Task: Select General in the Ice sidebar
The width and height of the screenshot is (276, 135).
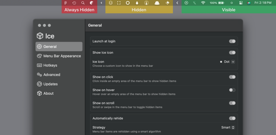Action: tap(59, 47)
